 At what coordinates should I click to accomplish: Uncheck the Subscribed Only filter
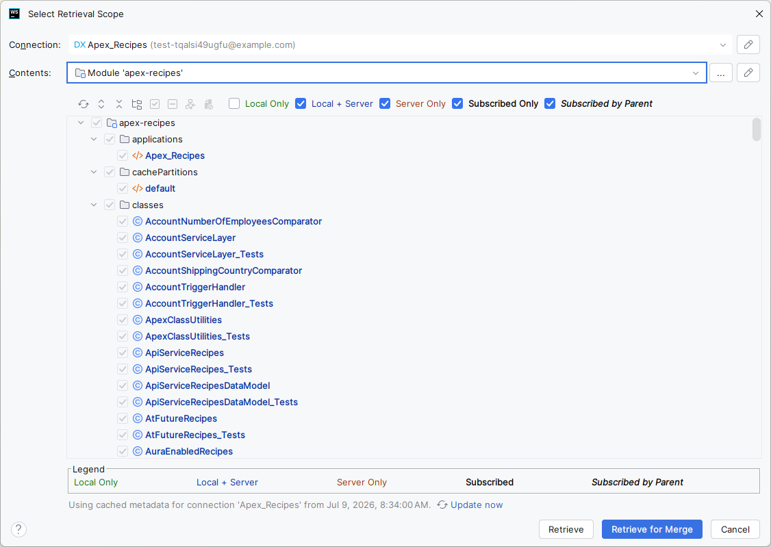click(x=458, y=103)
